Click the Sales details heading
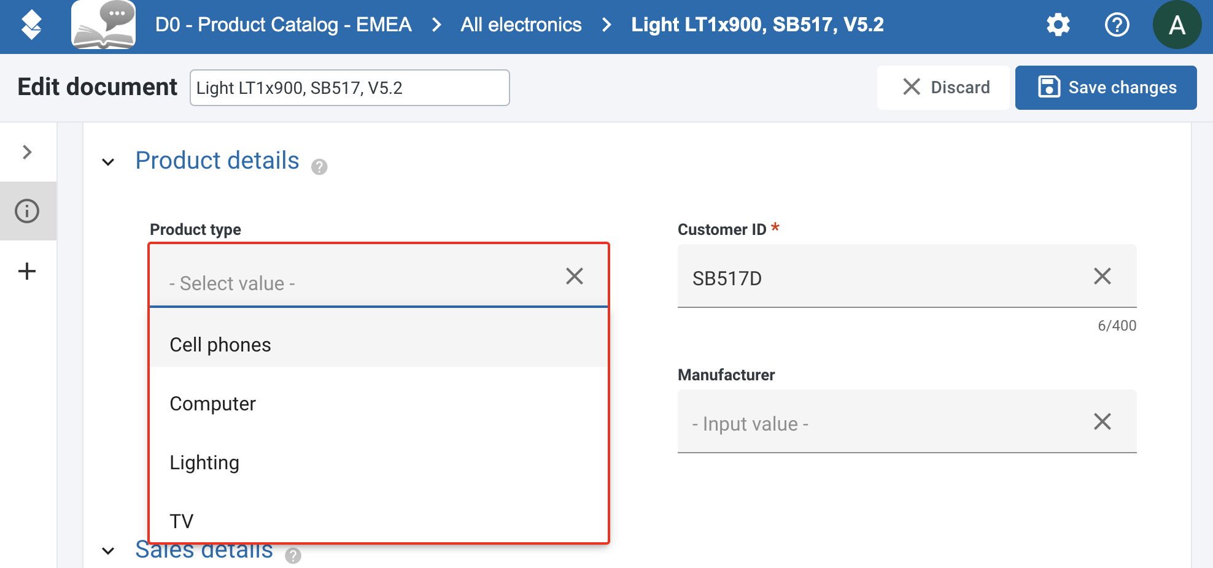 click(204, 550)
